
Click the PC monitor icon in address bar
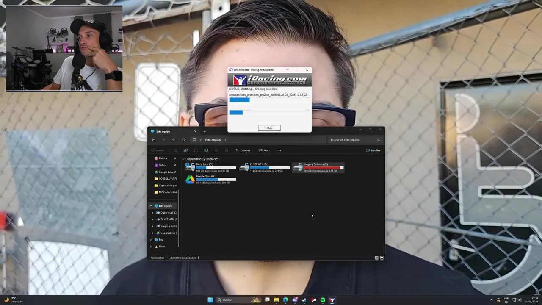[194, 140]
